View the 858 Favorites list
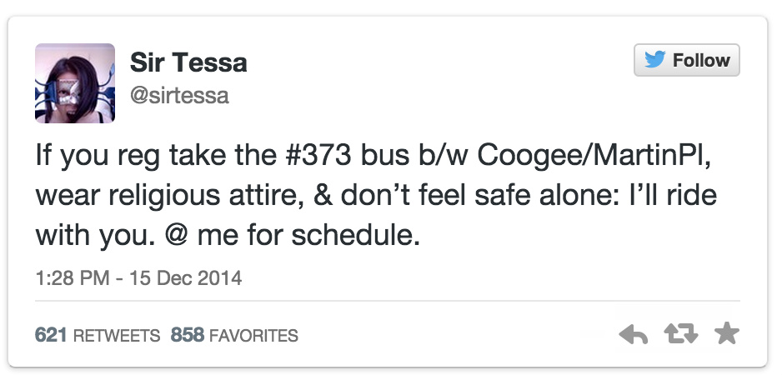Viewport: 782px width, 375px height. 234,336
